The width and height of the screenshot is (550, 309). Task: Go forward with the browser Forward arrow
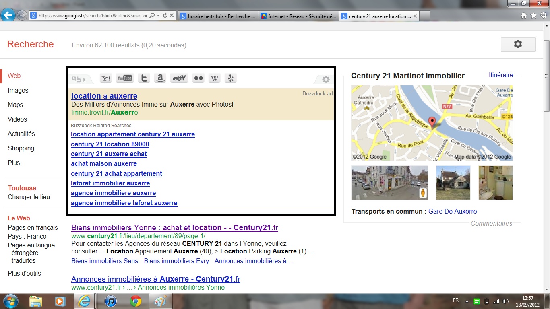pos(22,16)
